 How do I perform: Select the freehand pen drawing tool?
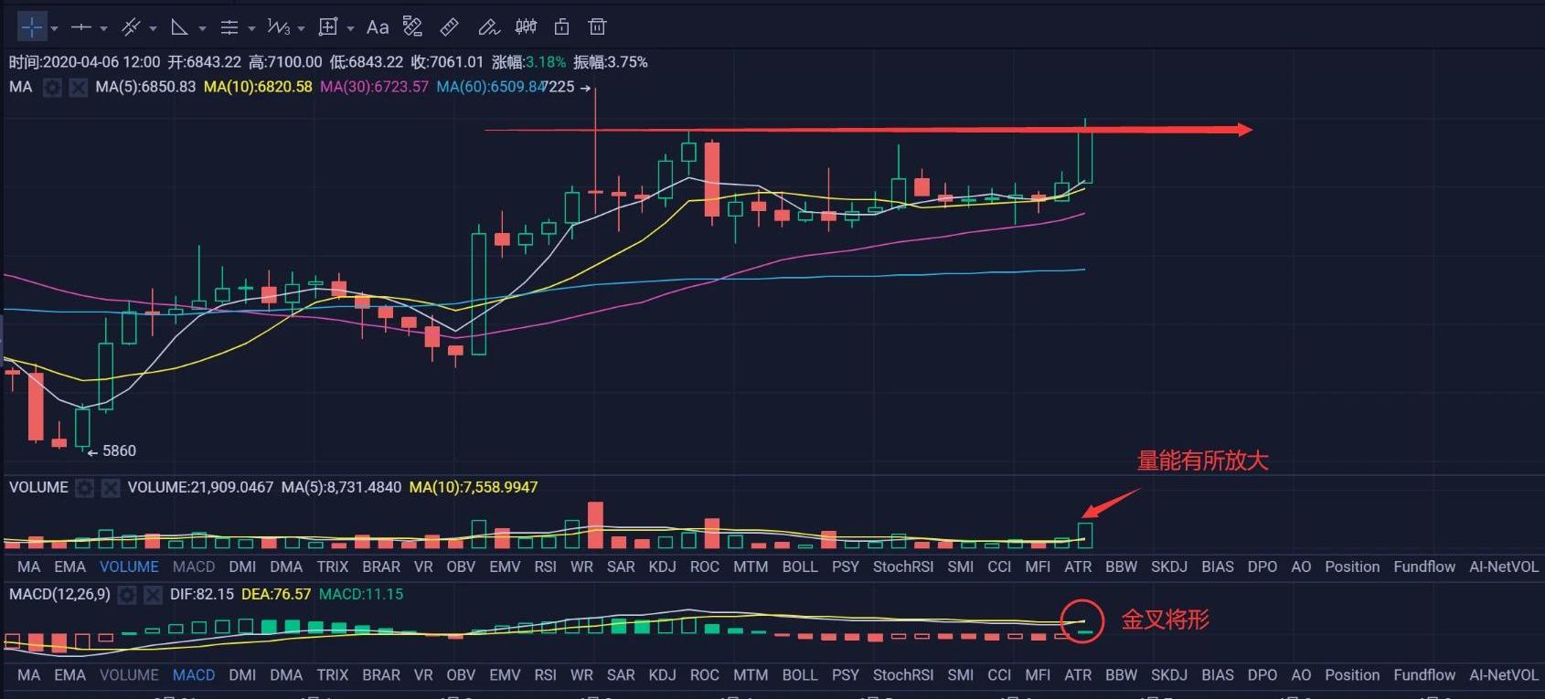[488, 27]
